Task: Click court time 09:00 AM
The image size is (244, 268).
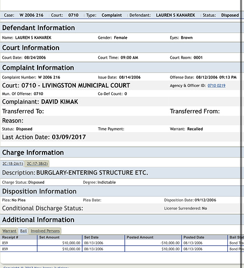Action: 130,57
